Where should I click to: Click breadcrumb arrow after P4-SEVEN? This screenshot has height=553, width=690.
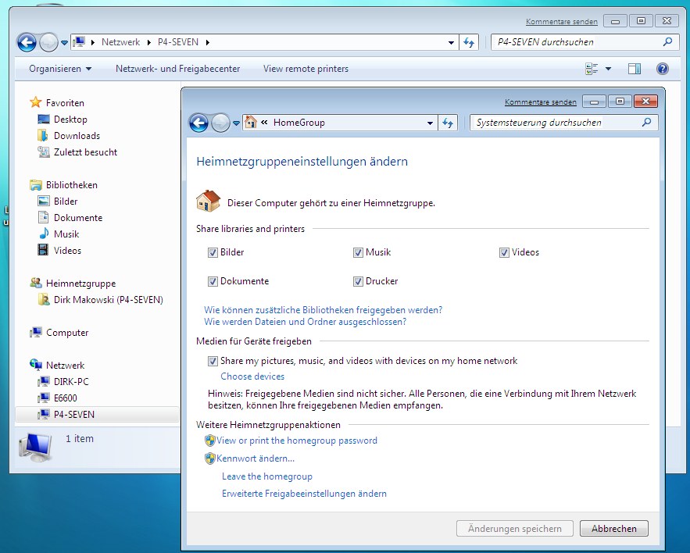click(207, 42)
